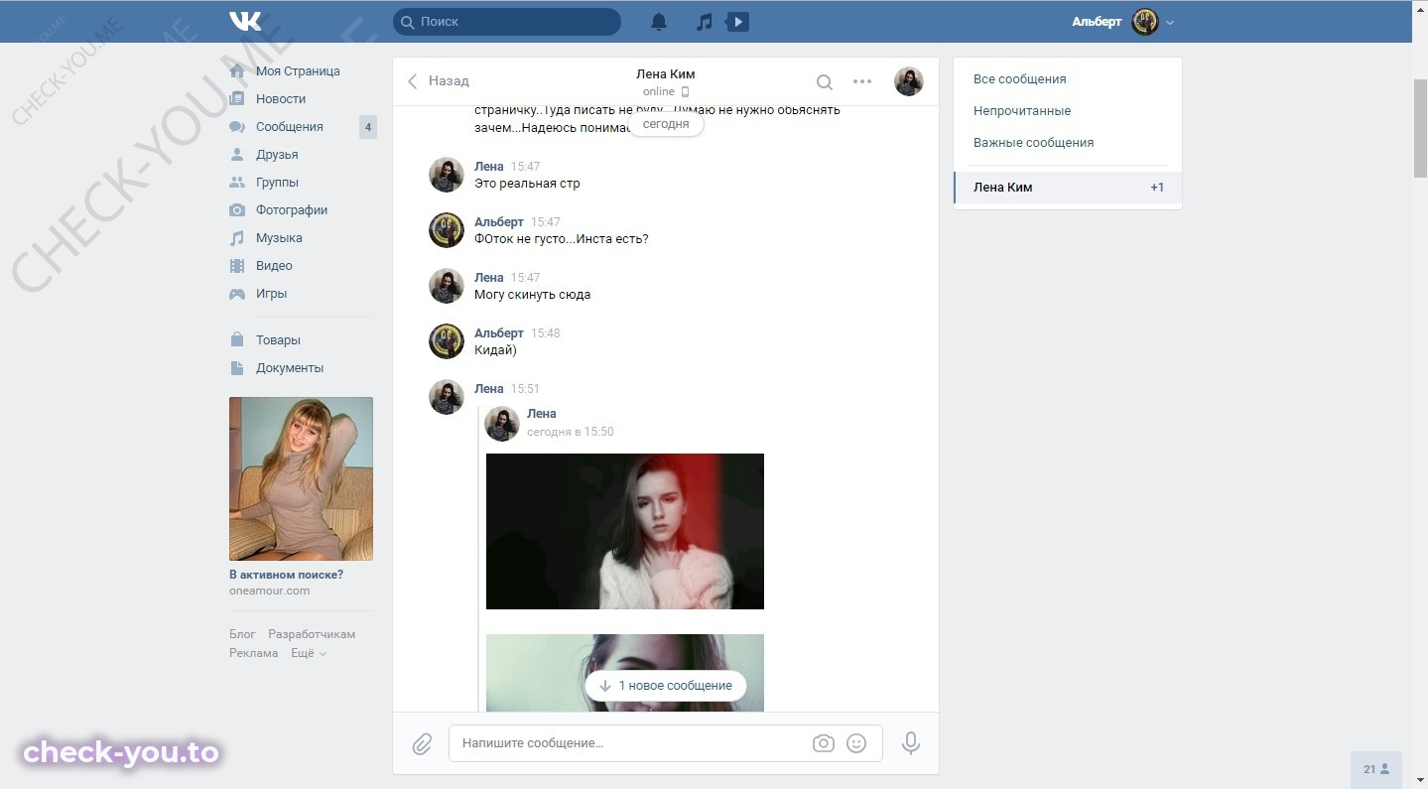Open Товары in sidebar
Screen dimensions: 1428x789
(x=278, y=340)
